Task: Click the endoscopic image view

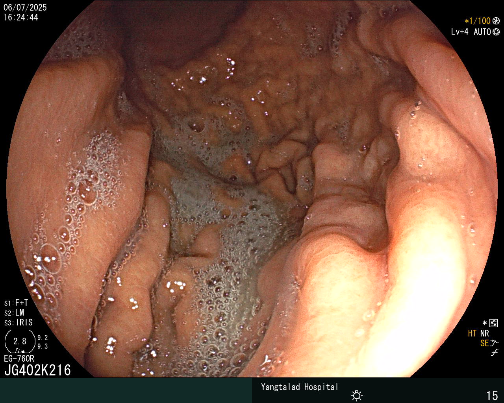Action: click(x=252, y=189)
